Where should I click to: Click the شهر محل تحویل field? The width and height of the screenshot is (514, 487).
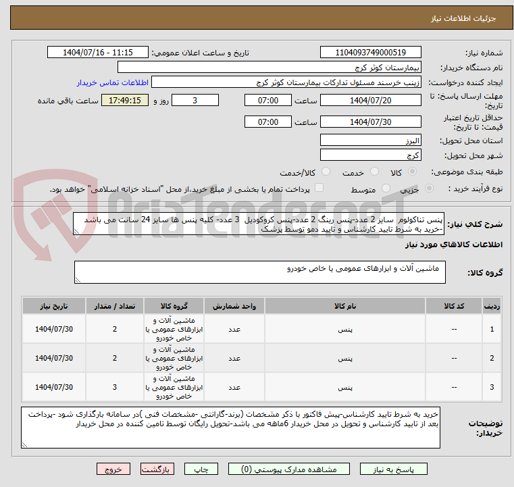(x=371, y=155)
